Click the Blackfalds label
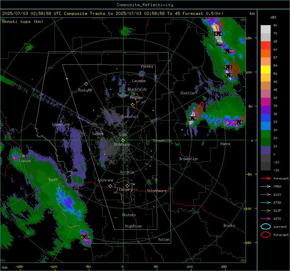This screenshot has height=271, width=290. tap(137, 89)
